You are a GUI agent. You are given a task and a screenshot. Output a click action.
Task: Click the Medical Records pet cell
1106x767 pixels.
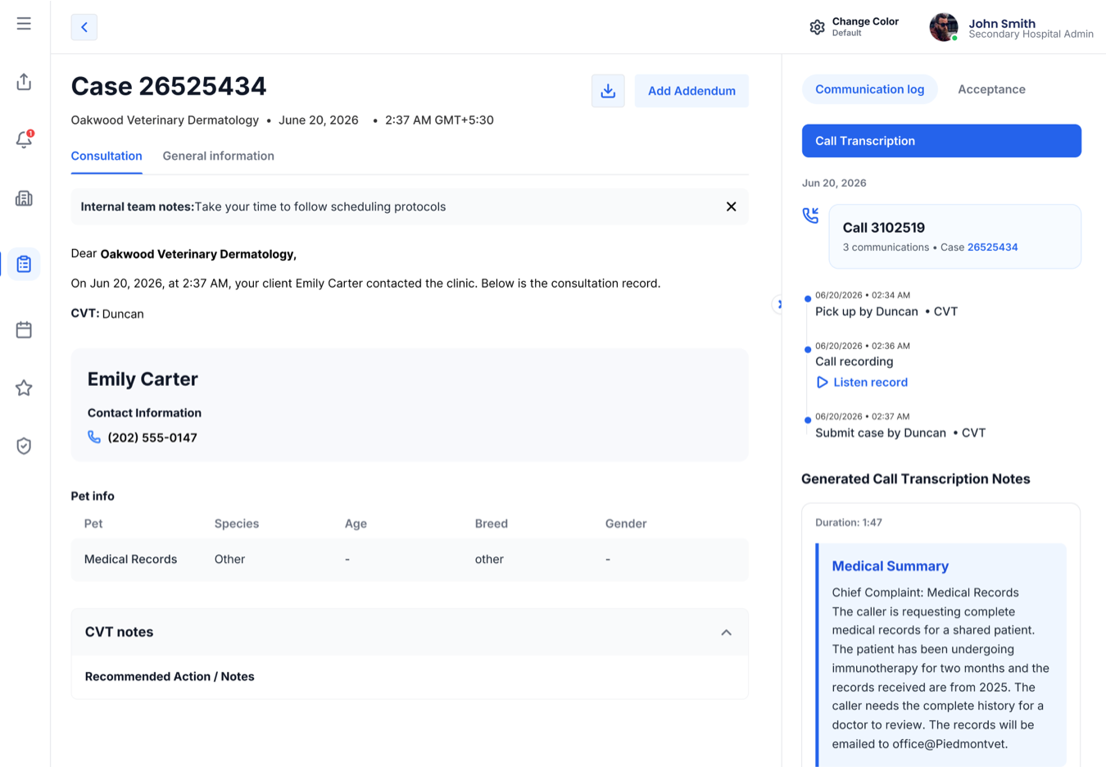(130, 559)
